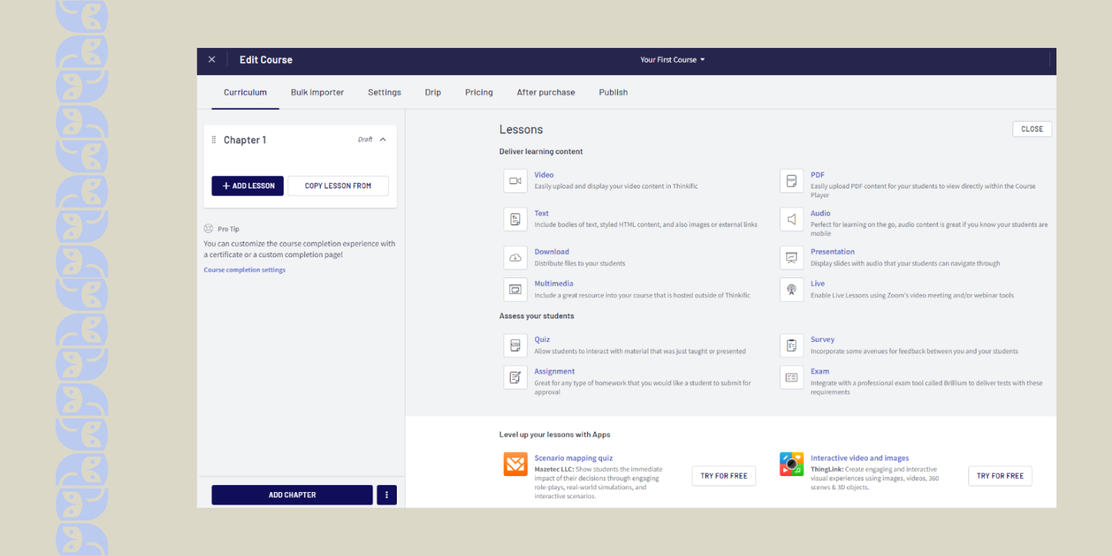Image resolution: width=1112 pixels, height=556 pixels.
Task: Select the Video lesson link
Action: pos(543,175)
